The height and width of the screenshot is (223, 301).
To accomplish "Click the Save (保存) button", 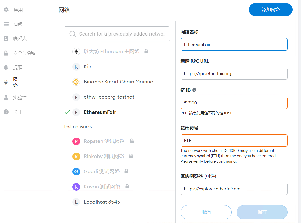I will pyautogui.click(x=262, y=212).
